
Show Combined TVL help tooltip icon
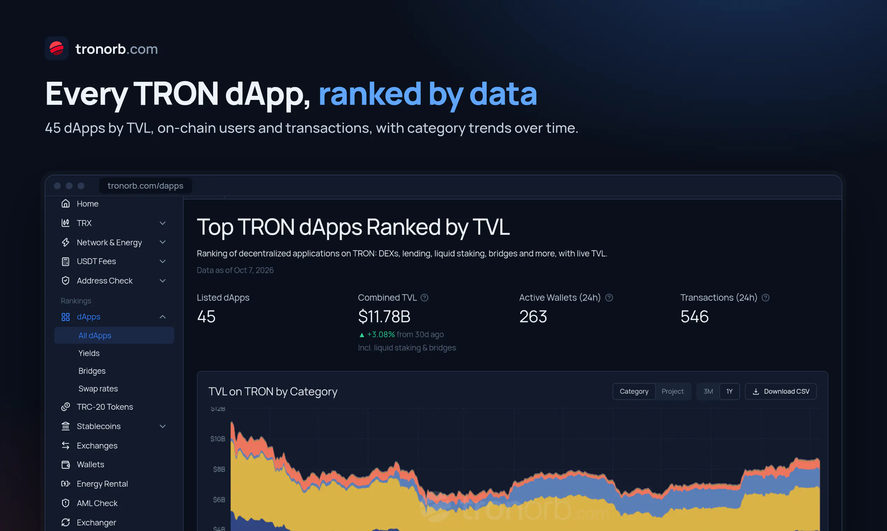click(425, 298)
